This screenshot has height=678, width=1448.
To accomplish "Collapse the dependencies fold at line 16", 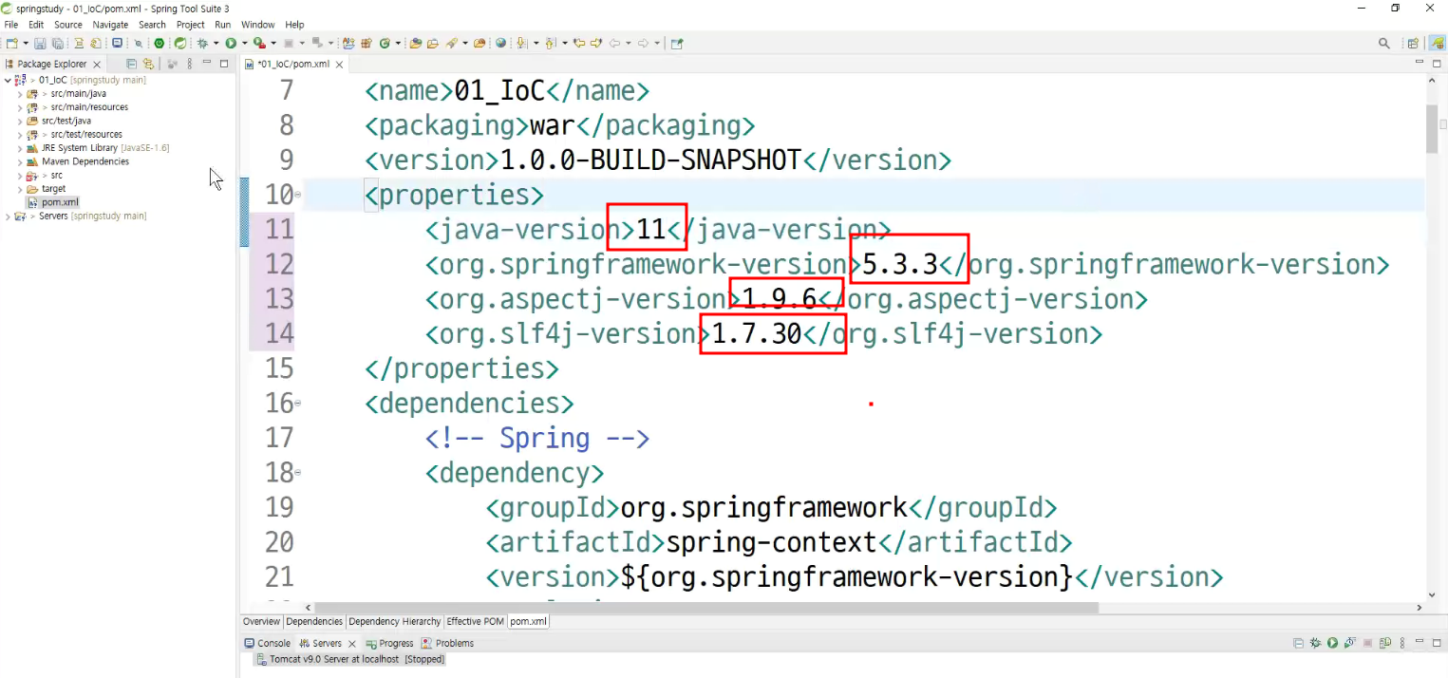I will coord(298,404).
